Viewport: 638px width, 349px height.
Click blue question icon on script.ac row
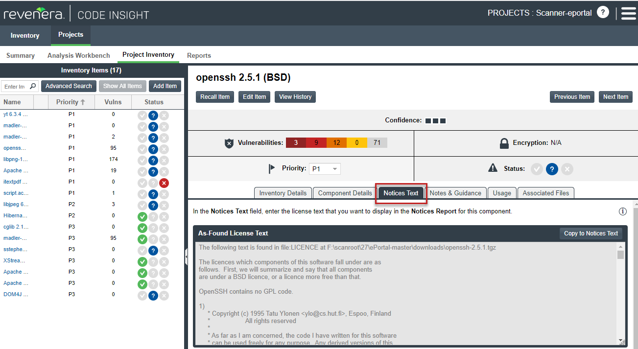click(153, 194)
